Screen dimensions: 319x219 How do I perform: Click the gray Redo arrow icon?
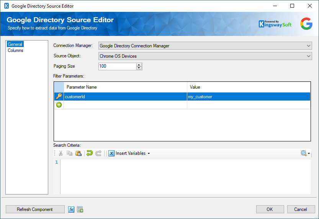coord(98,153)
